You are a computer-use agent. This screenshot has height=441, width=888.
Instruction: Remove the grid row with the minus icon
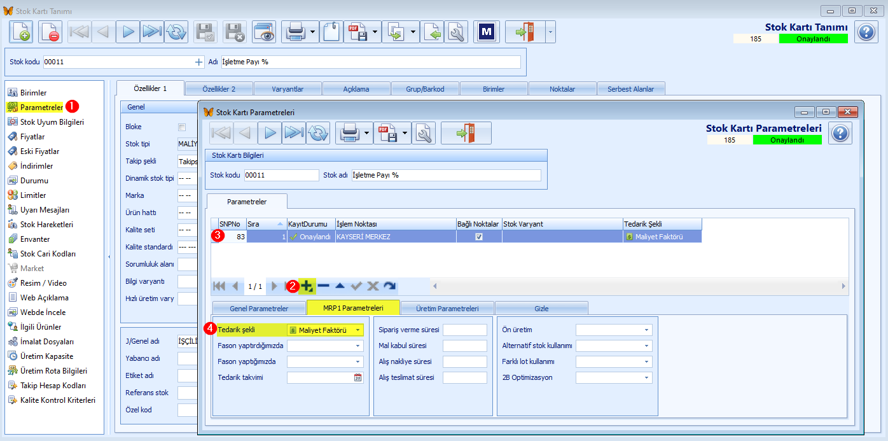pyautogui.click(x=323, y=286)
